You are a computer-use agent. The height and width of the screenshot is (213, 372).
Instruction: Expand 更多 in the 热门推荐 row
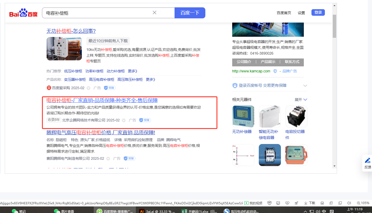point(133,71)
